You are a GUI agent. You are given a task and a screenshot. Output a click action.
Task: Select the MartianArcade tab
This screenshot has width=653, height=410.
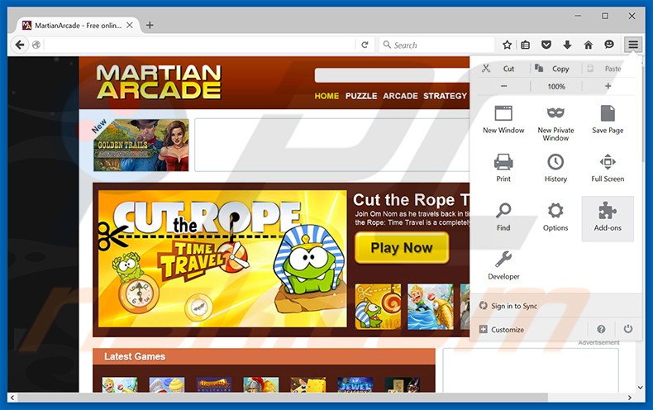click(x=77, y=26)
